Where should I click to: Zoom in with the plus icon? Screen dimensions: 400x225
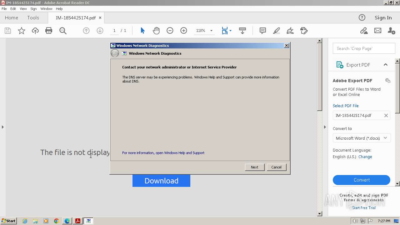(184, 31)
